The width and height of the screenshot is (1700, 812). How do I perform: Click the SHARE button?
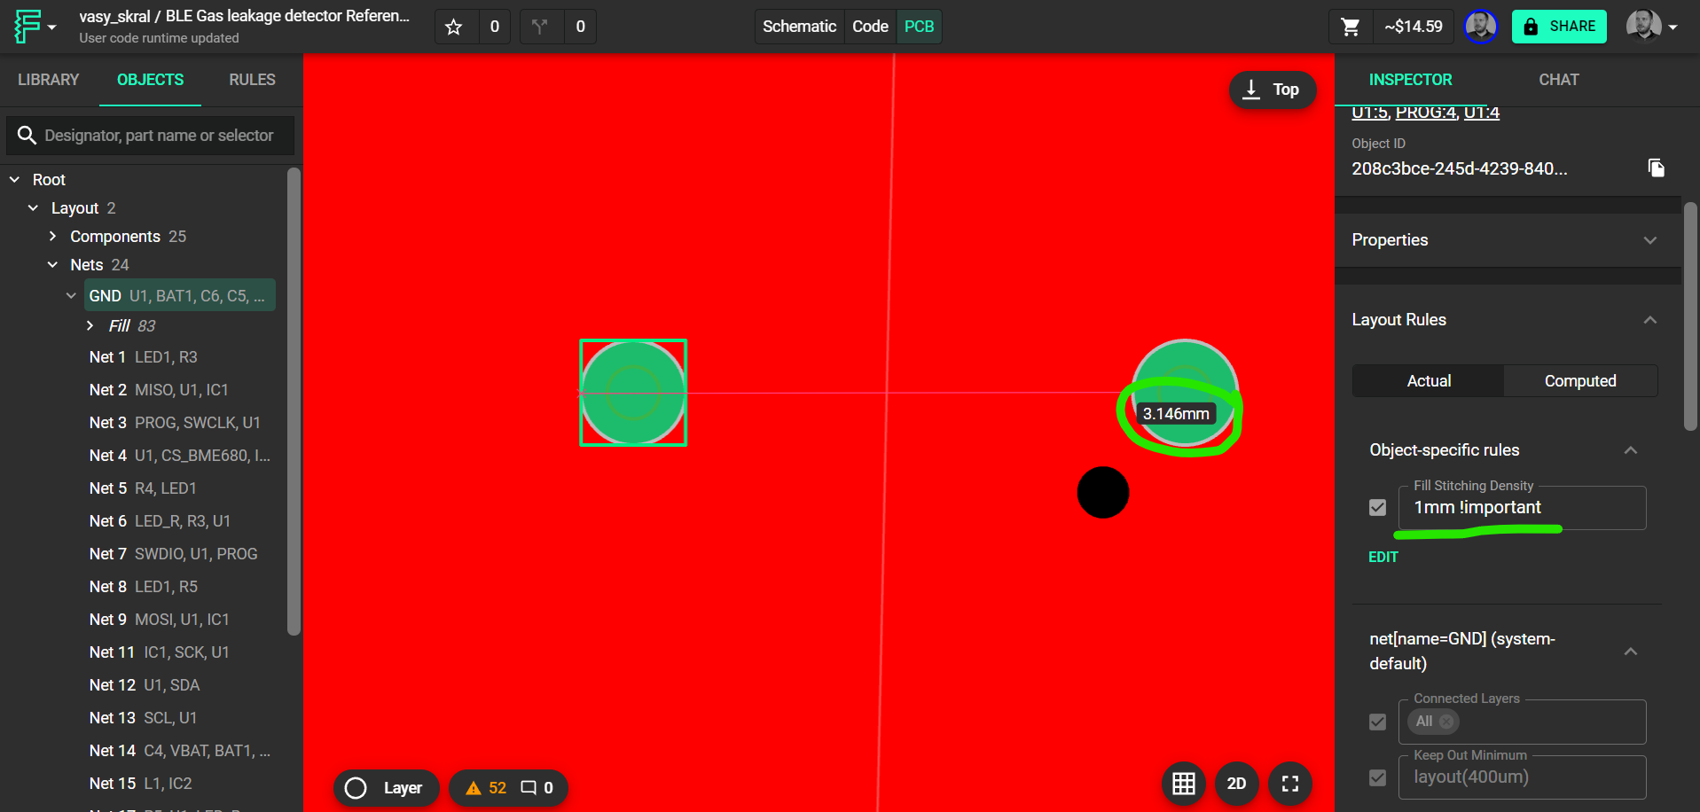pos(1559,27)
